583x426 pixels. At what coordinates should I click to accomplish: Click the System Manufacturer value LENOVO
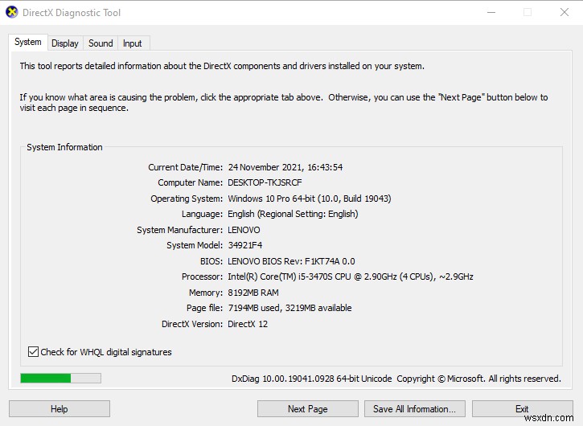click(x=244, y=230)
